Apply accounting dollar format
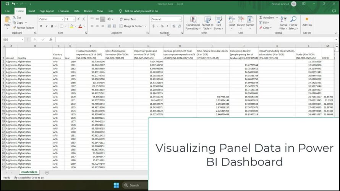The width and height of the screenshot is (340, 191). click(x=154, y=26)
